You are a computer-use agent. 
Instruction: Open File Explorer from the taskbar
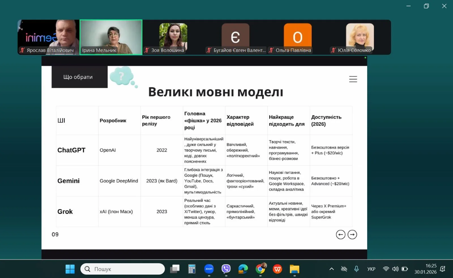click(294, 269)
